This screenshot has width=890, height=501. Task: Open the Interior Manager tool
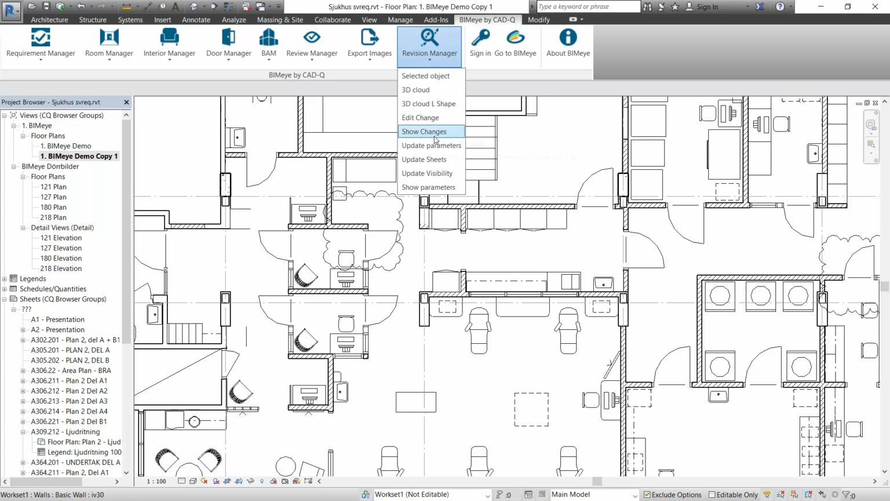point(169,44)
